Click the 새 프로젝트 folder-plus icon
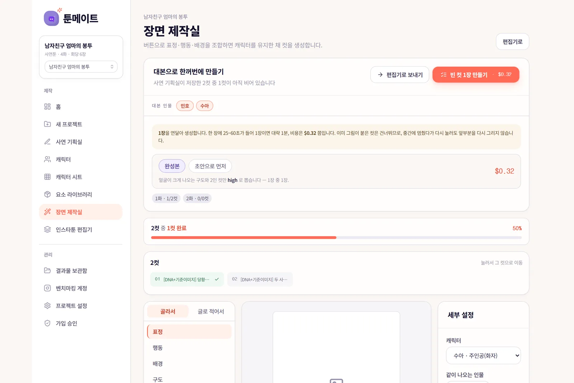Screen dimensions: 574x383 click(47, 124)
